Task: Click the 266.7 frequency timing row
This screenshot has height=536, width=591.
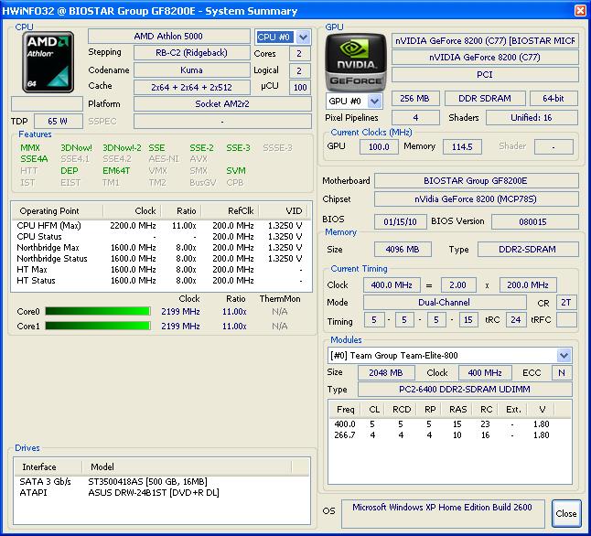Action: (x=448, y=435)
